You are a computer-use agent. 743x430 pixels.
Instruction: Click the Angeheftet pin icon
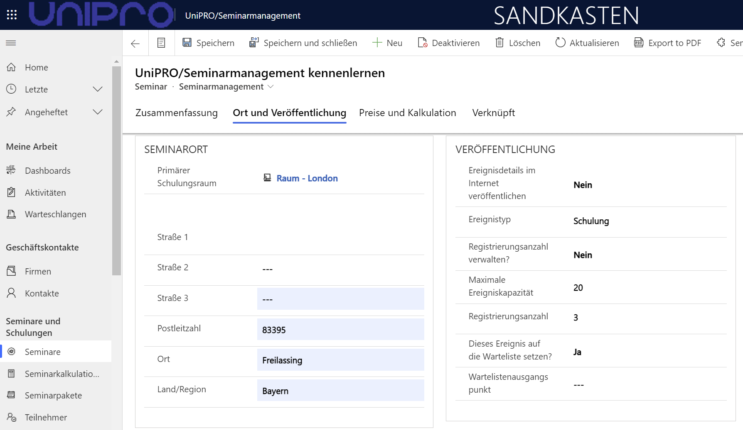11,112
